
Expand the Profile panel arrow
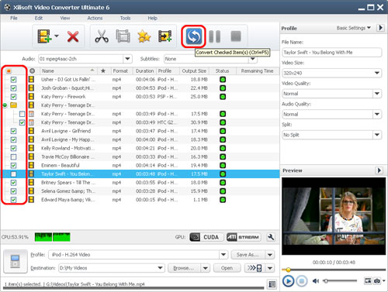tap(380, 28)
